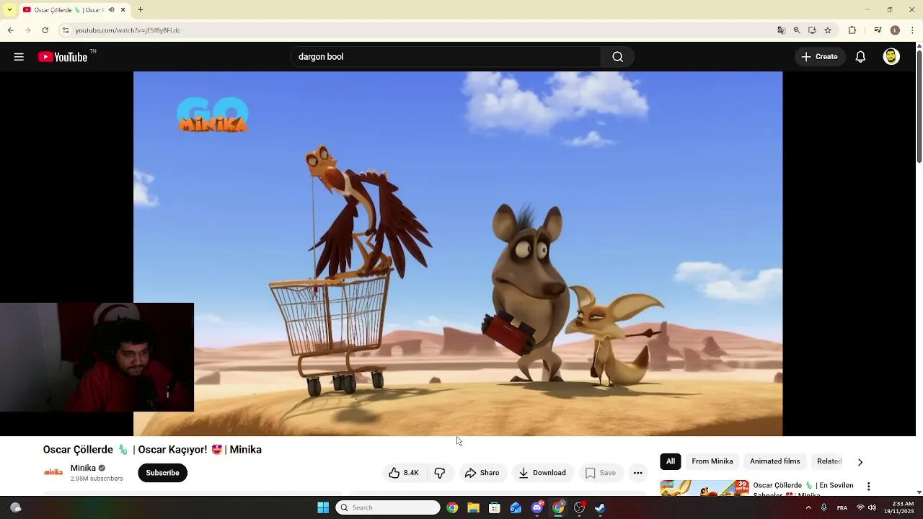Click the Minika channel avatar
Screen dimensions: 923x519
pos(53,473)
